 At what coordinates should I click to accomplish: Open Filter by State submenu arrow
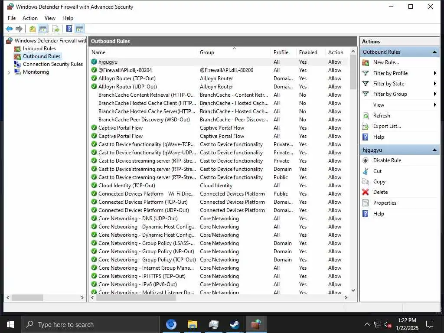coord(435,84)
